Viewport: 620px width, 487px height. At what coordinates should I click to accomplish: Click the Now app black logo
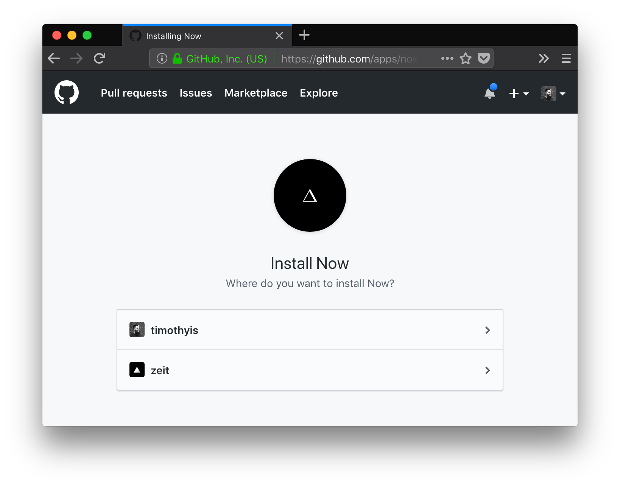click(310, 195)
